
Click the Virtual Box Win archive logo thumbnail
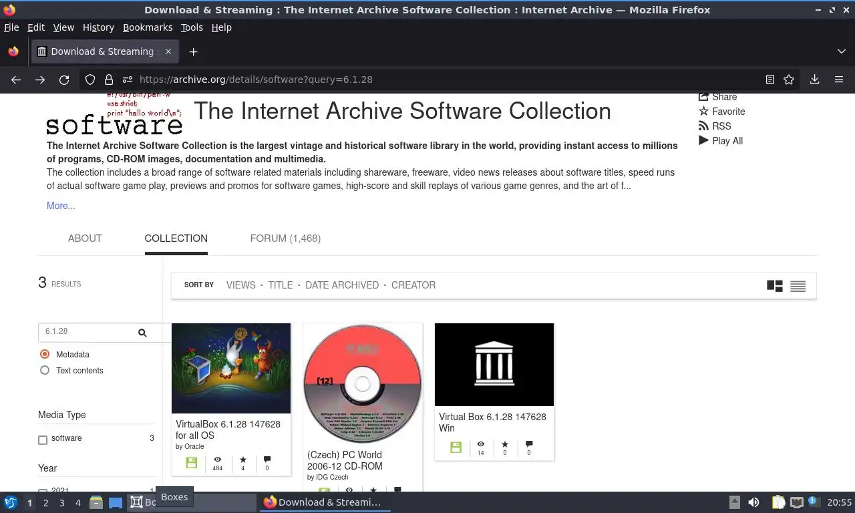click(x=494, y=365)
